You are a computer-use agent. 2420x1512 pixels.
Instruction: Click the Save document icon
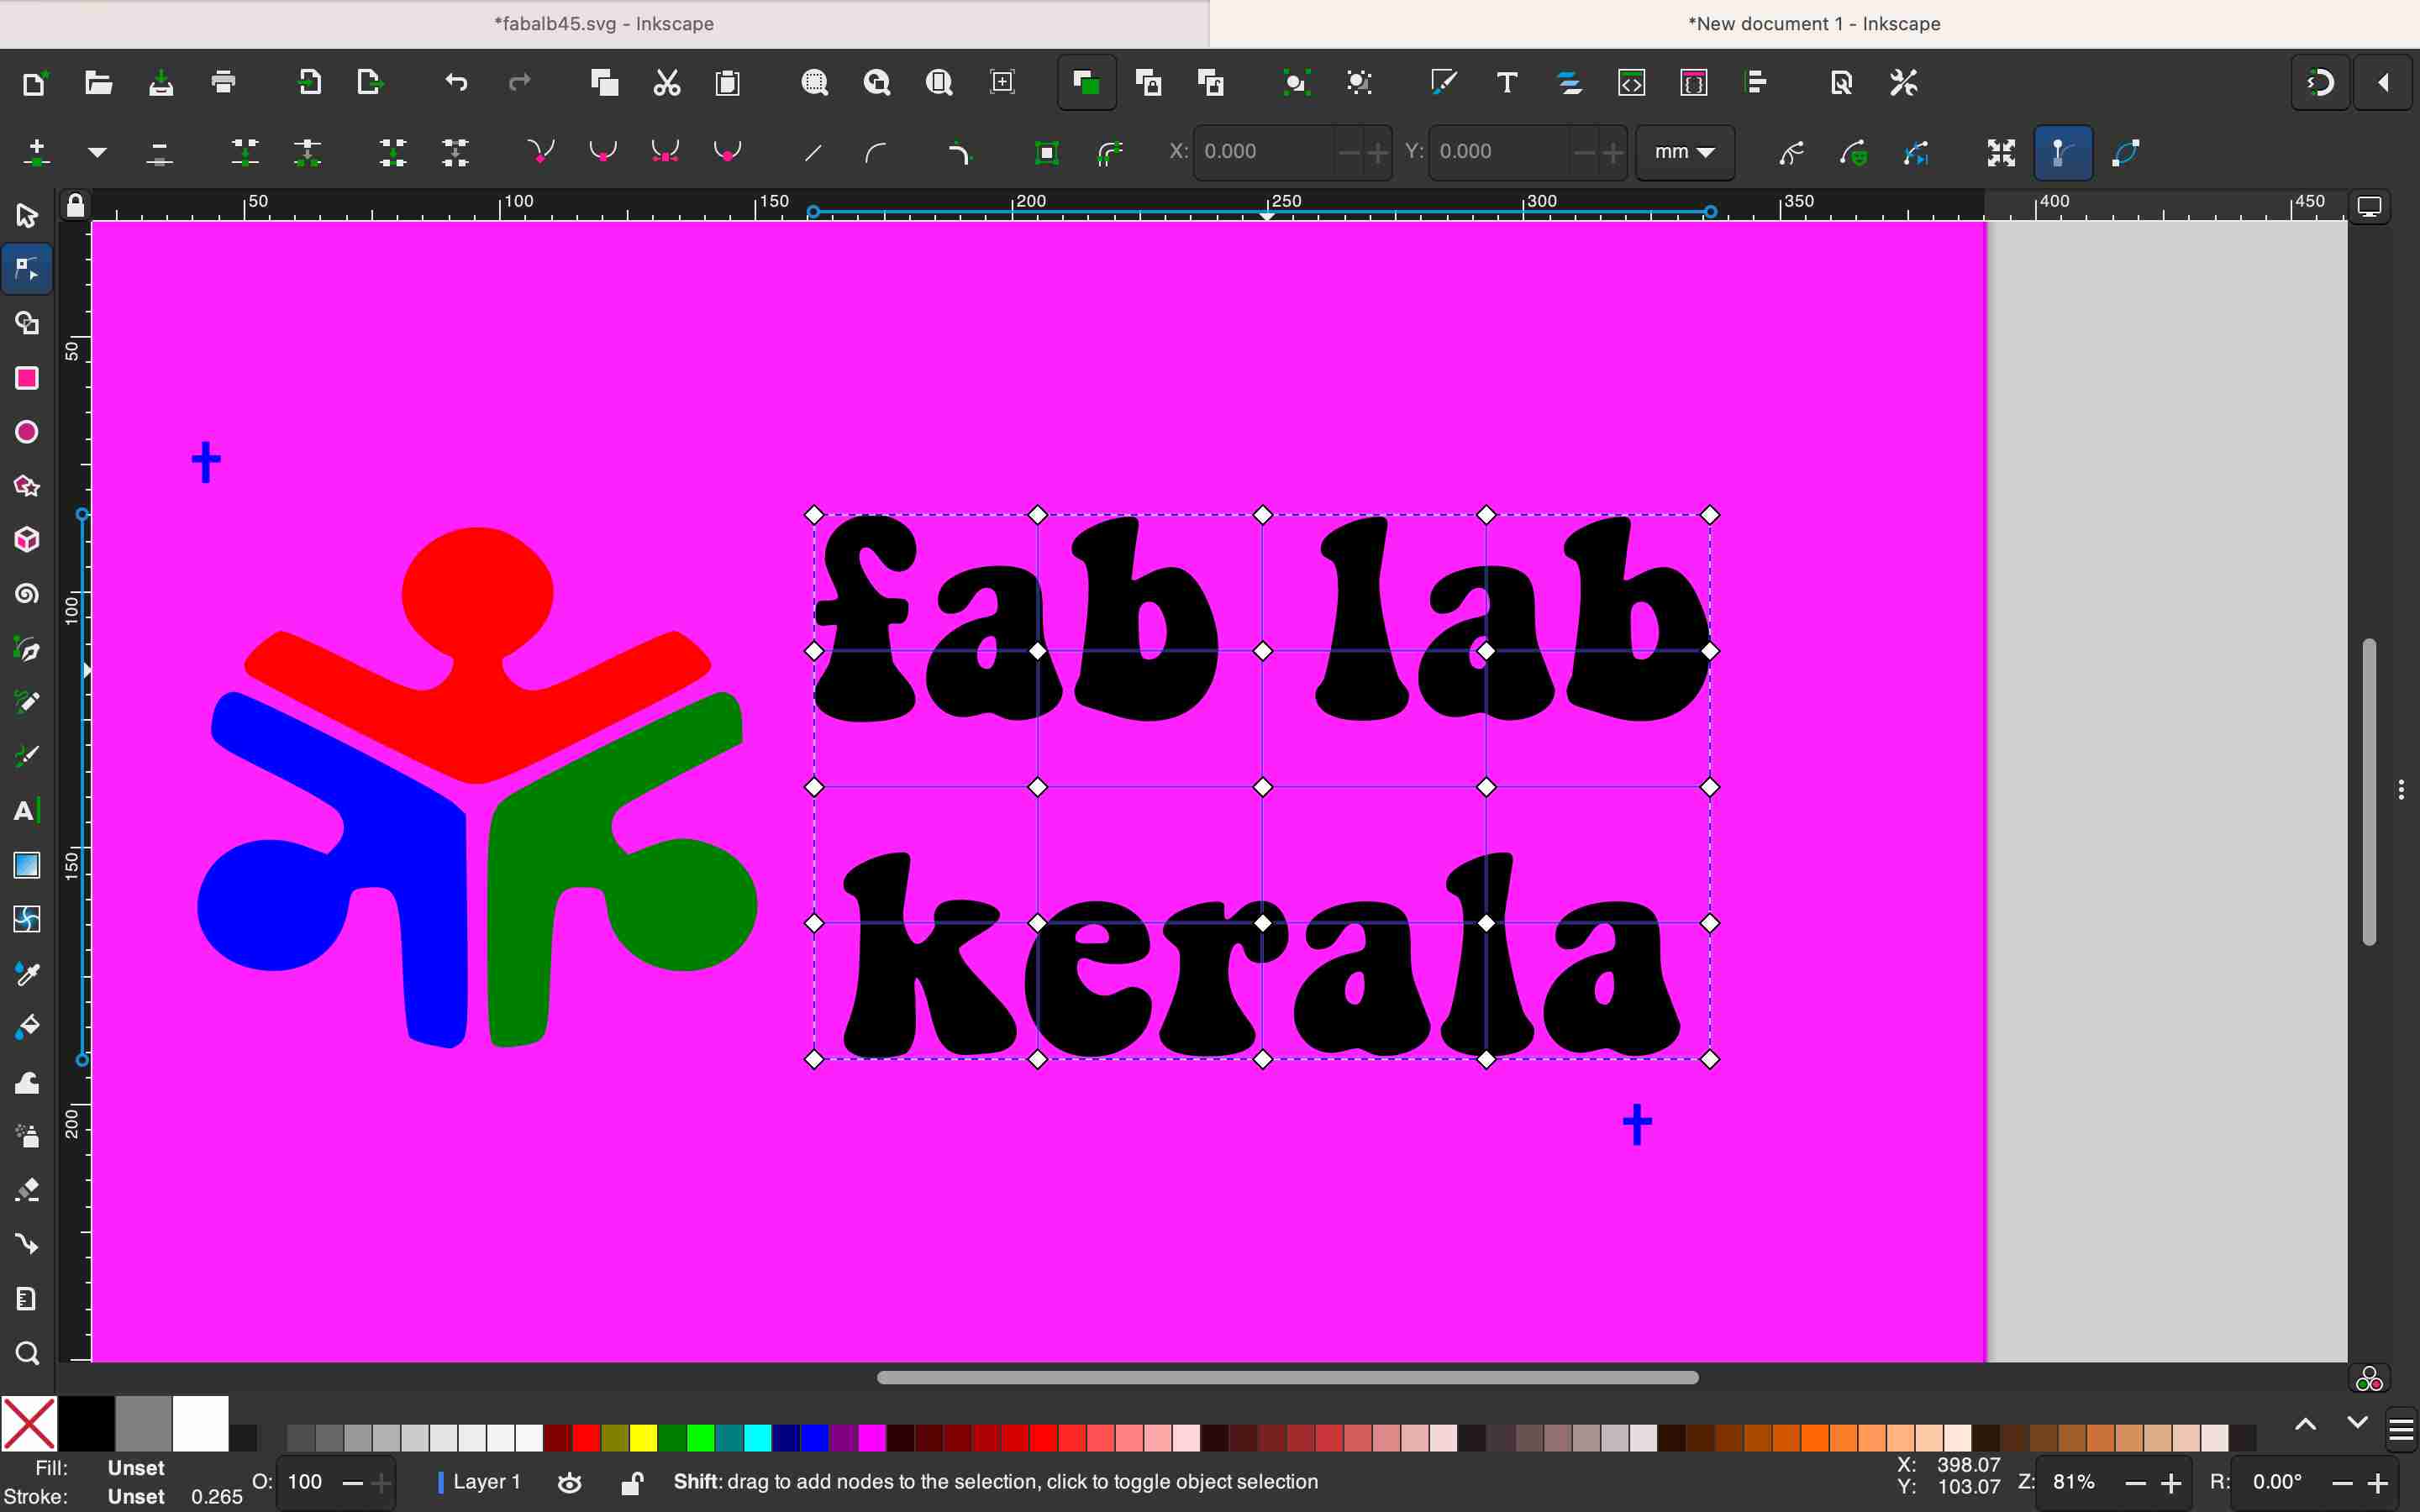161,82
